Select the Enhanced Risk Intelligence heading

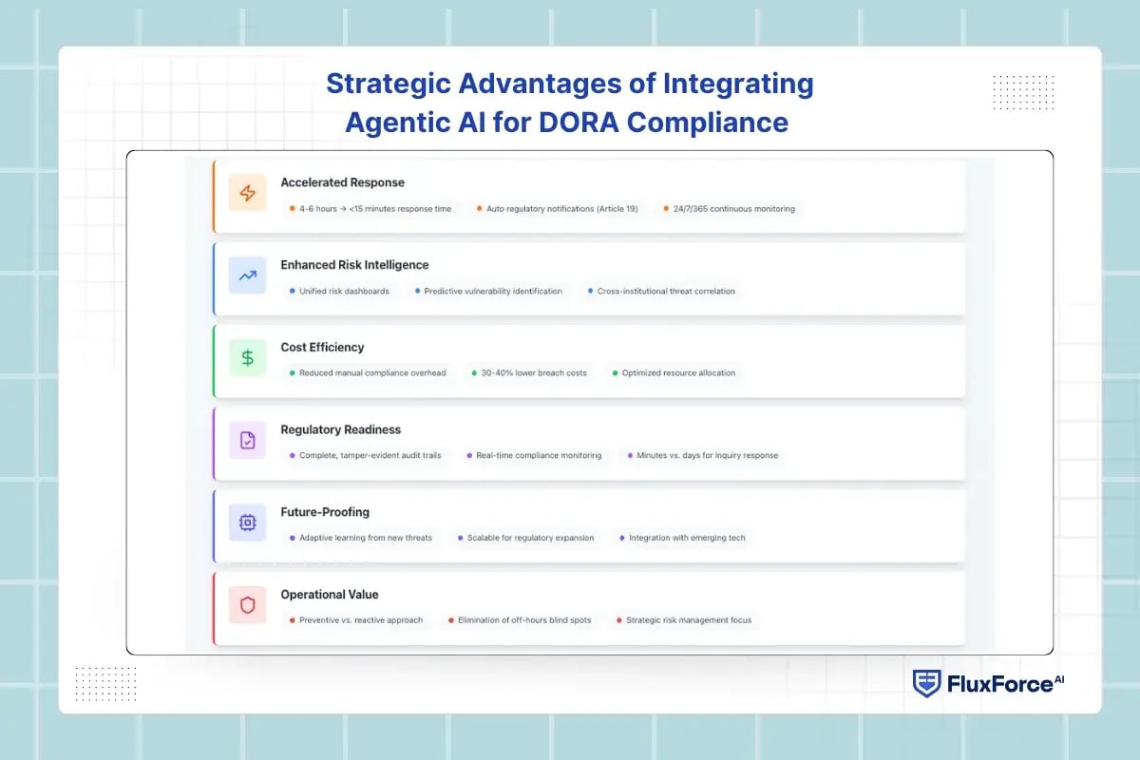(x=354, y=265)
